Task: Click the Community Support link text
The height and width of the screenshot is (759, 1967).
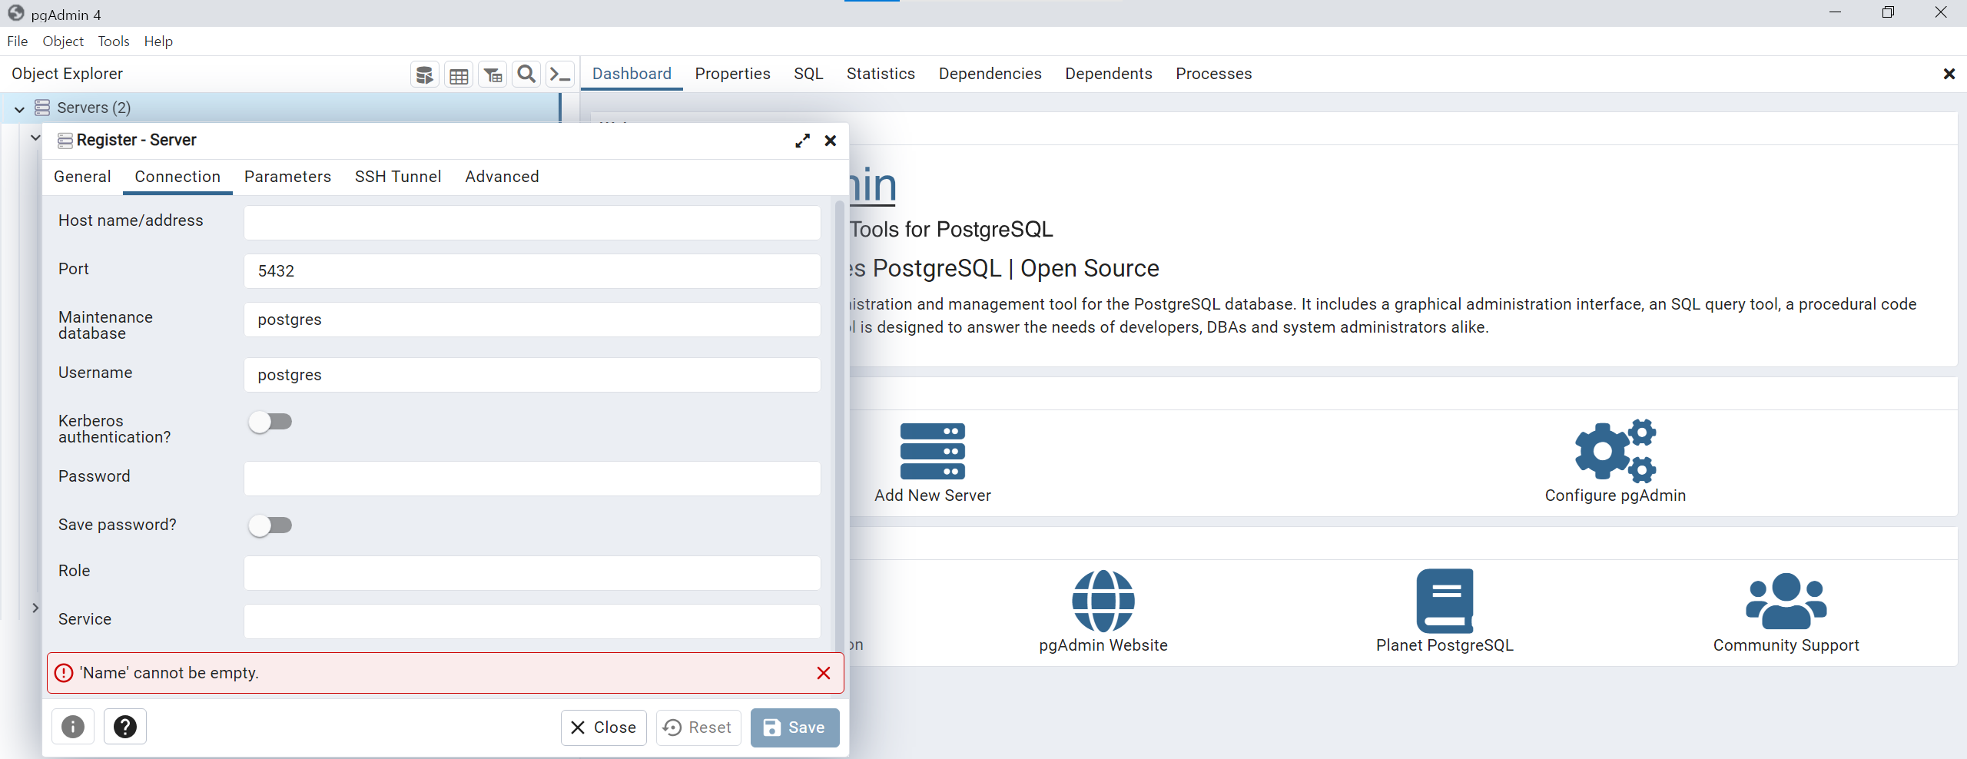Action: tap(1786, 645)
